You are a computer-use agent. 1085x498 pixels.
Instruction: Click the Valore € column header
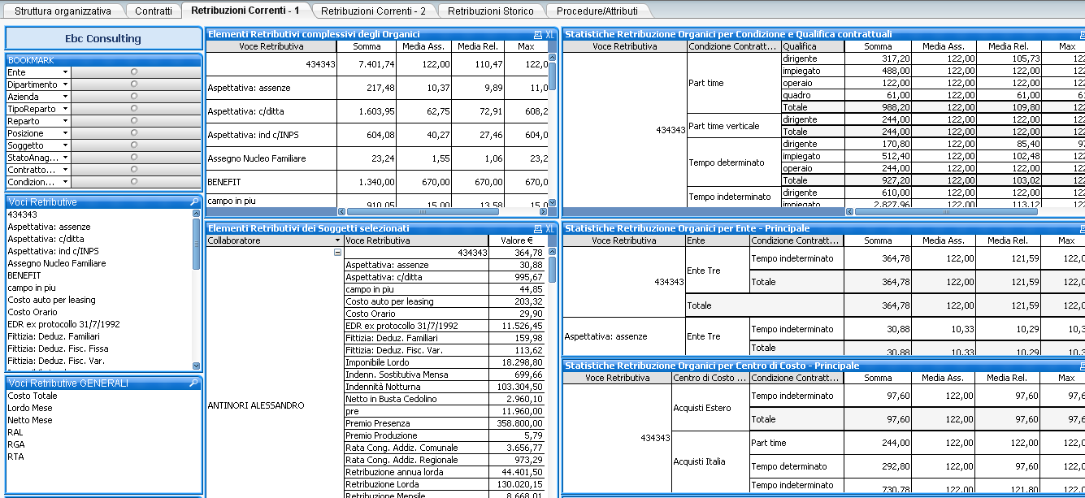[517, 240]
